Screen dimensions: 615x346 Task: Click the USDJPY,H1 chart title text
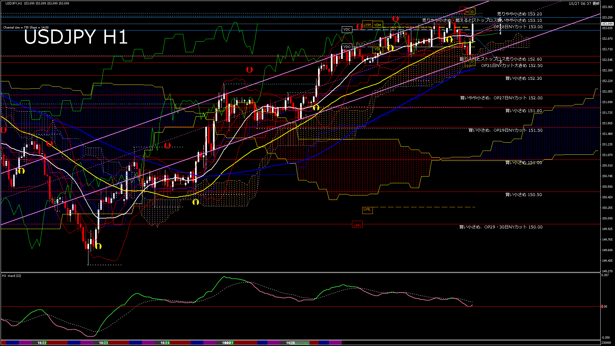pos(14,3)
